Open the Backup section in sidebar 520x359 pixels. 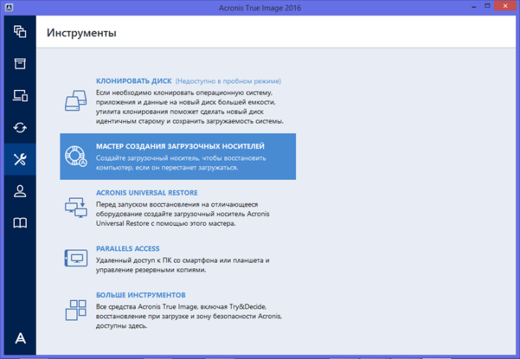(20, 32)
